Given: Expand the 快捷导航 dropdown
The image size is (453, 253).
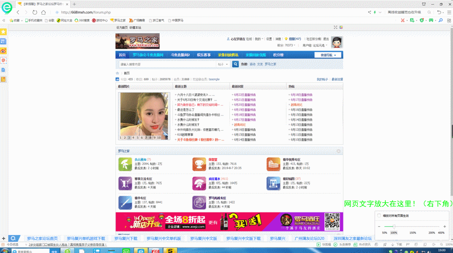Looking at the screenshot, I should point(328,55).
